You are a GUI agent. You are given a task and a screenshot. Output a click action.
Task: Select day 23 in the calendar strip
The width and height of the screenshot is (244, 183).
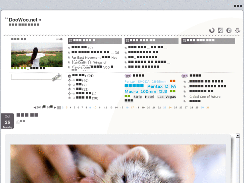(x=165, y=107)
